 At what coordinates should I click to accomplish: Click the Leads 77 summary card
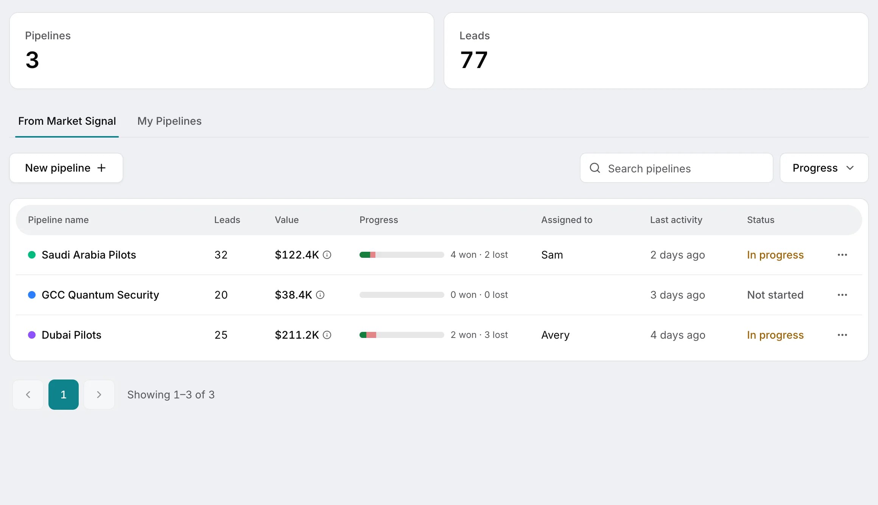point(656,51)
